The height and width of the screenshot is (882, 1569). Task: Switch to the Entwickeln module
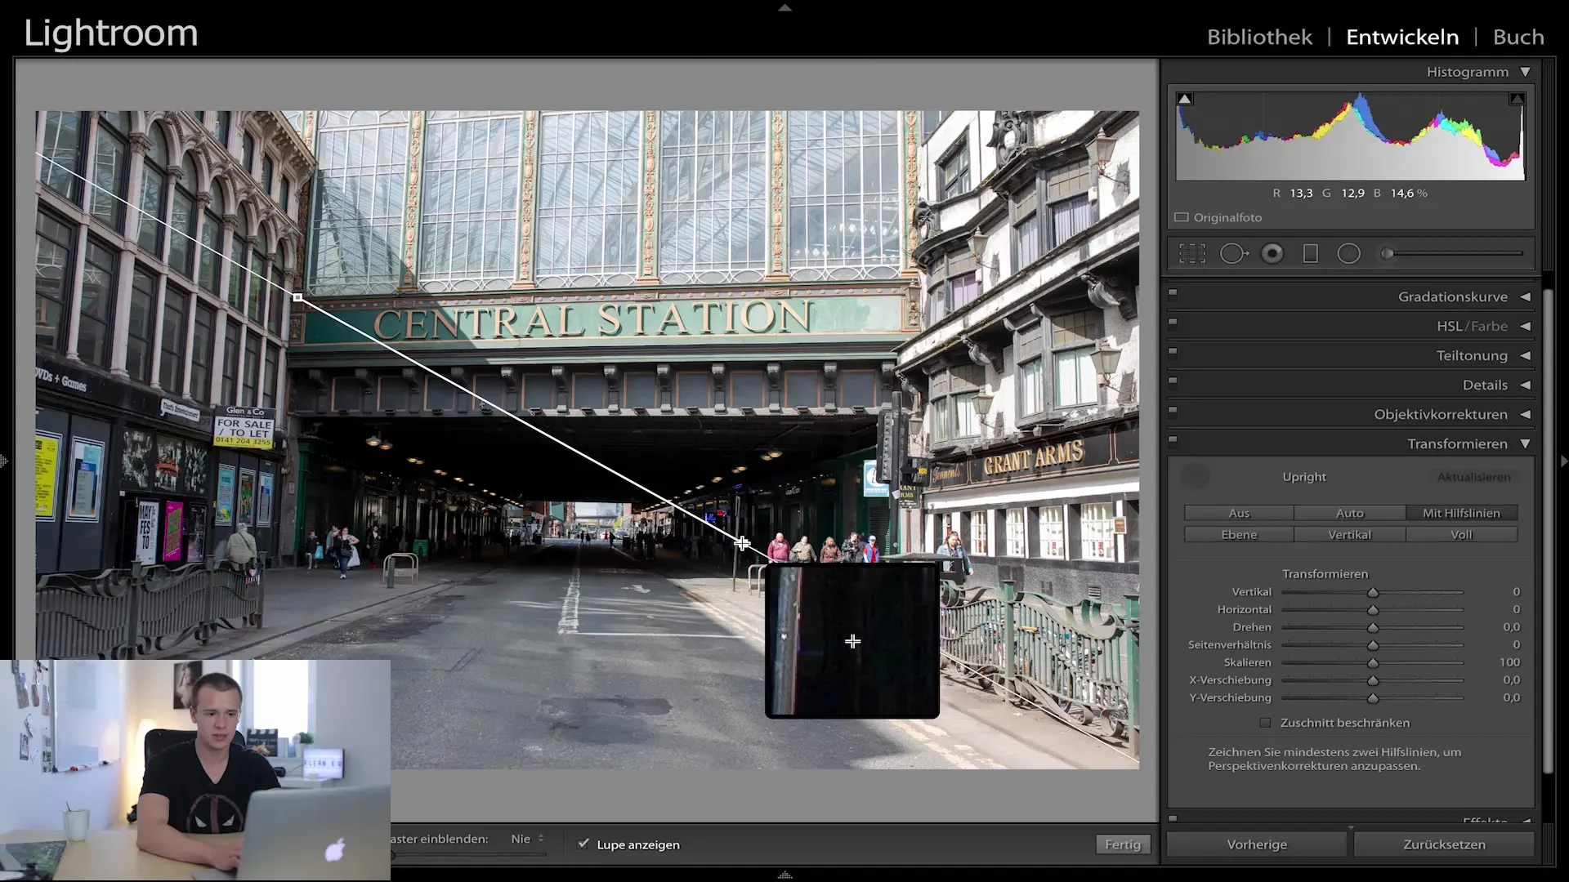pyautogui.click(x=1402, y=37)
